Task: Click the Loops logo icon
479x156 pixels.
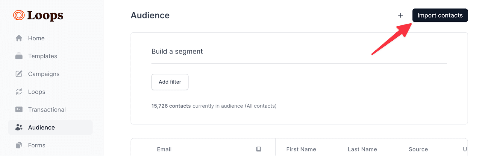Action: [19, 15]
